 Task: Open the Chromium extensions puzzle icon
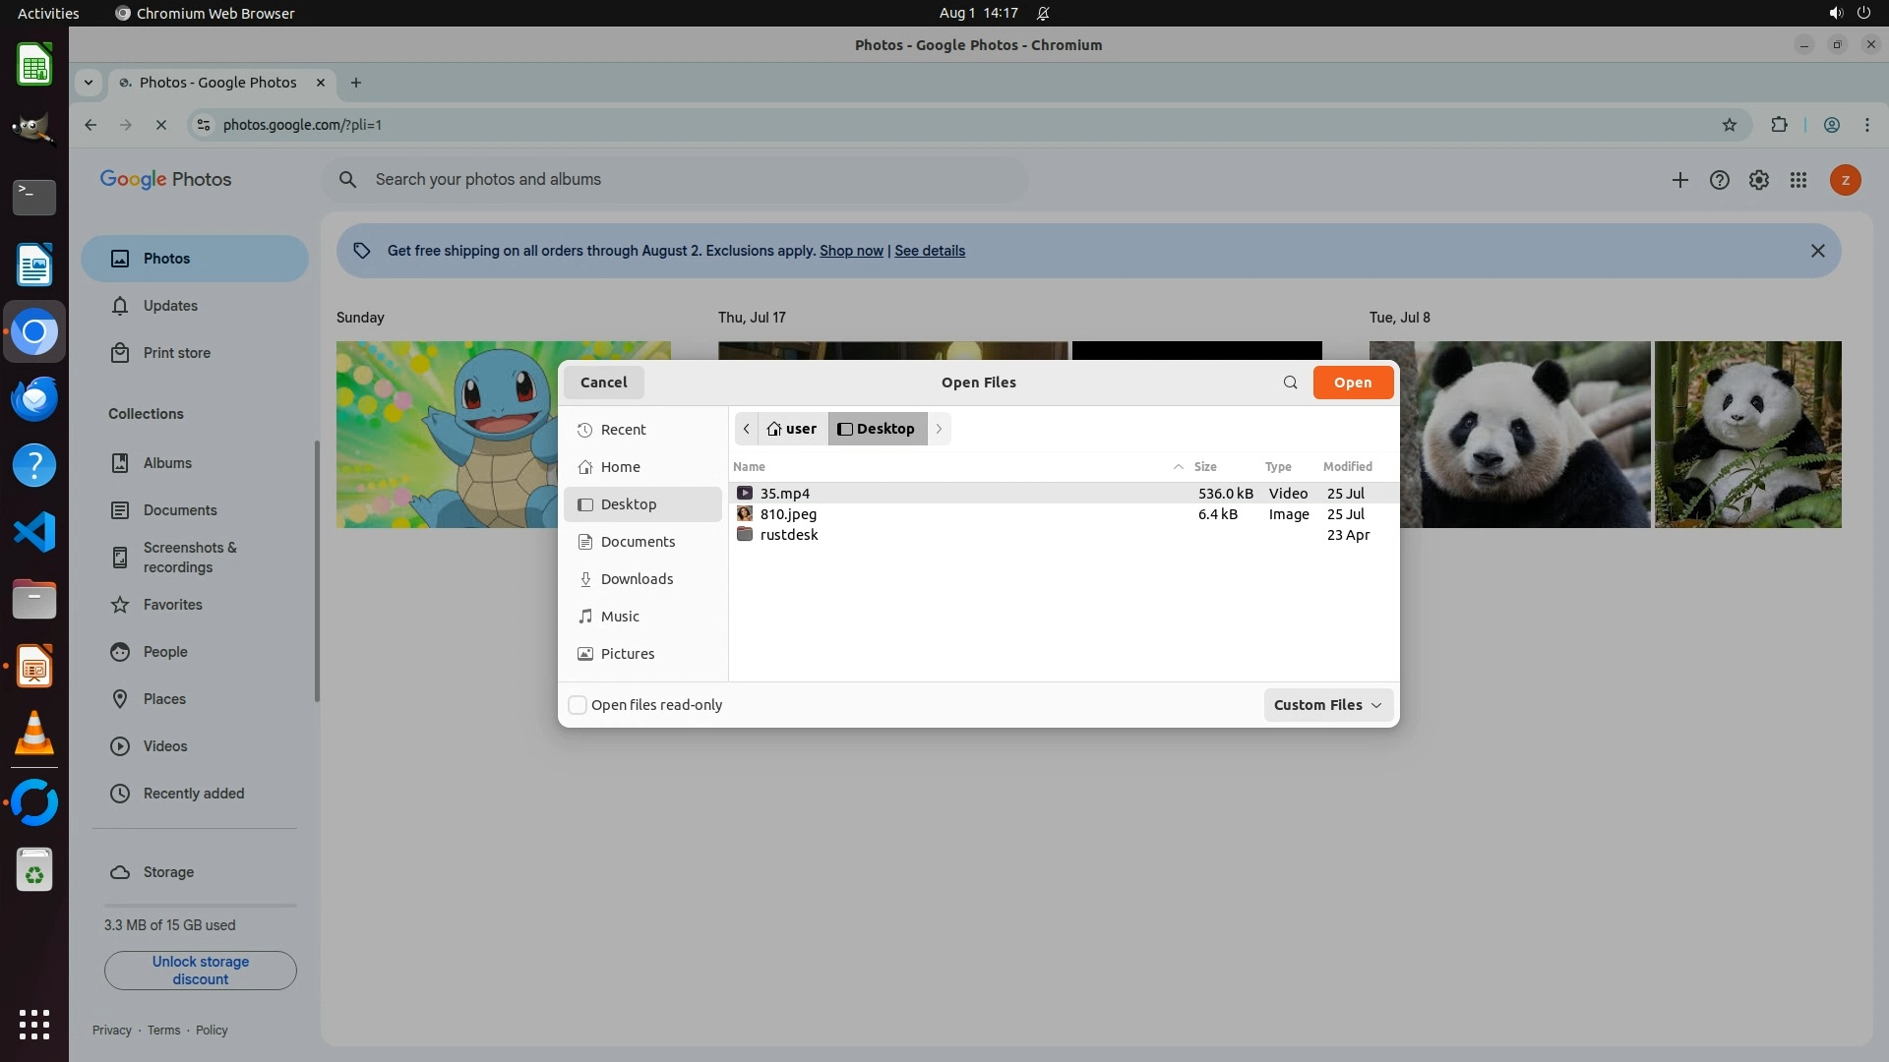(1779, 125)
